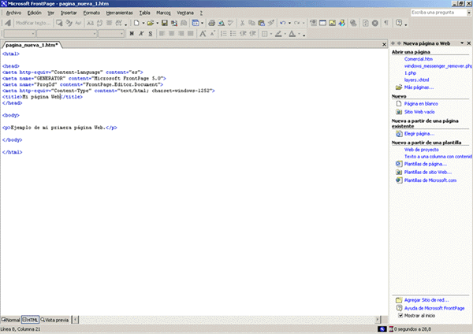Open the Herramientas menu

tap(120, 13)
